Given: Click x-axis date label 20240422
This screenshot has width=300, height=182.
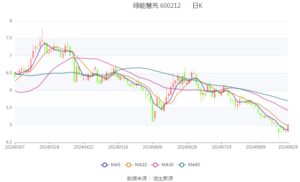Looking at the screenshot, I should click(x=84, y=147).
